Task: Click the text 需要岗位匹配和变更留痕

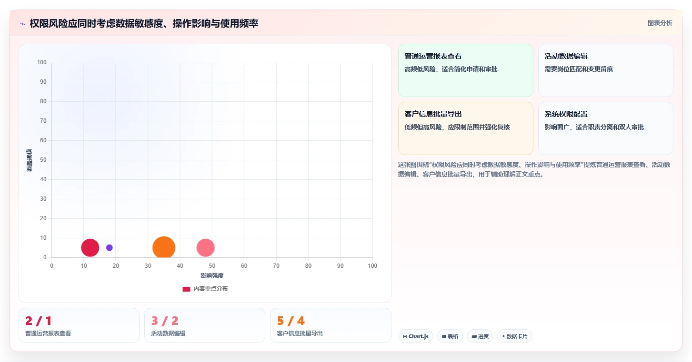Action: coord(579,69)
